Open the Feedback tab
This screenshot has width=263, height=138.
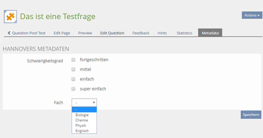(141, 33)
